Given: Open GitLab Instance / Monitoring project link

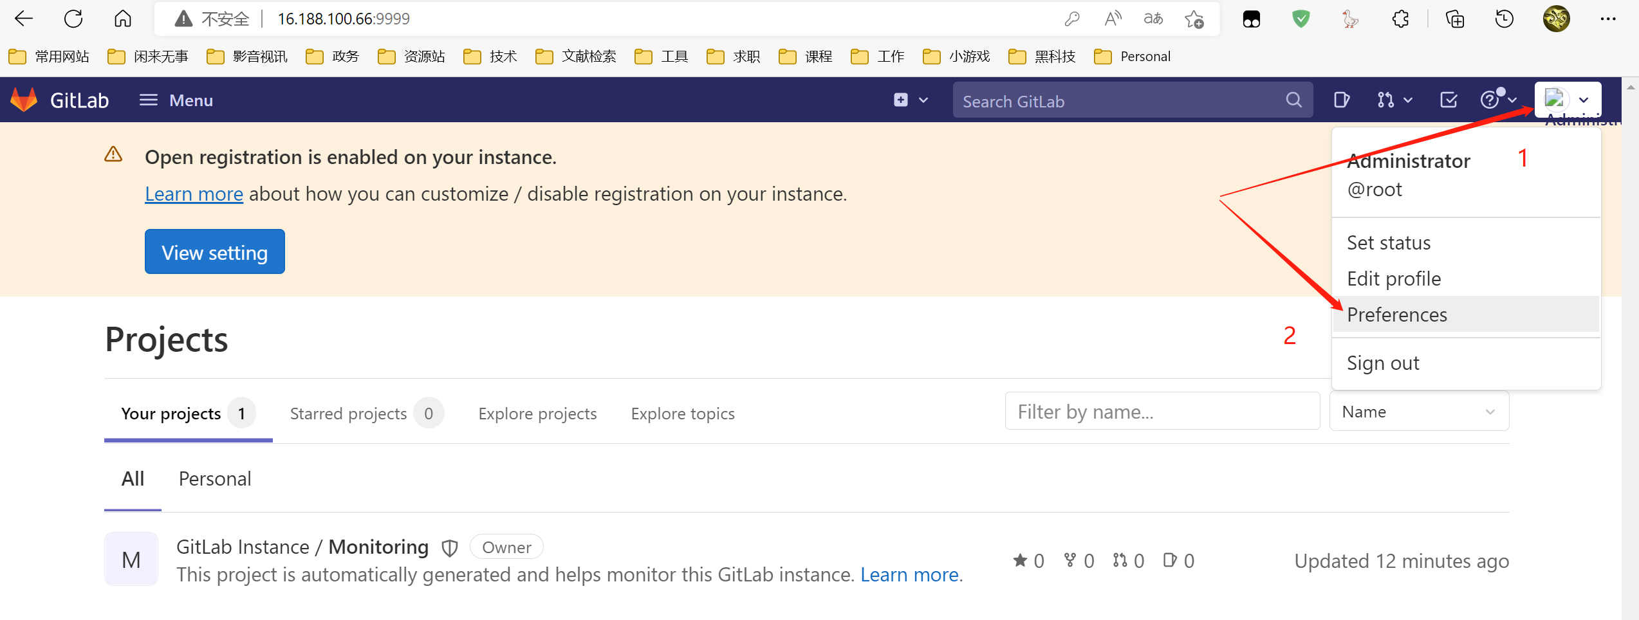Looking at the screenshot, I should [x=302, y=547].
